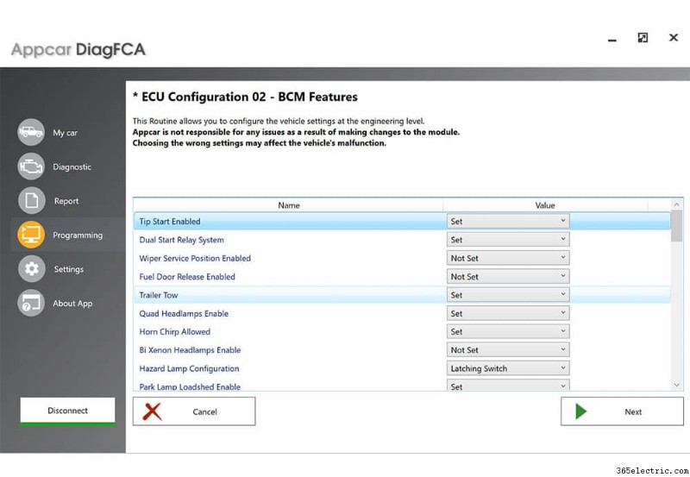Open the Report document icon

coord(31,200)
